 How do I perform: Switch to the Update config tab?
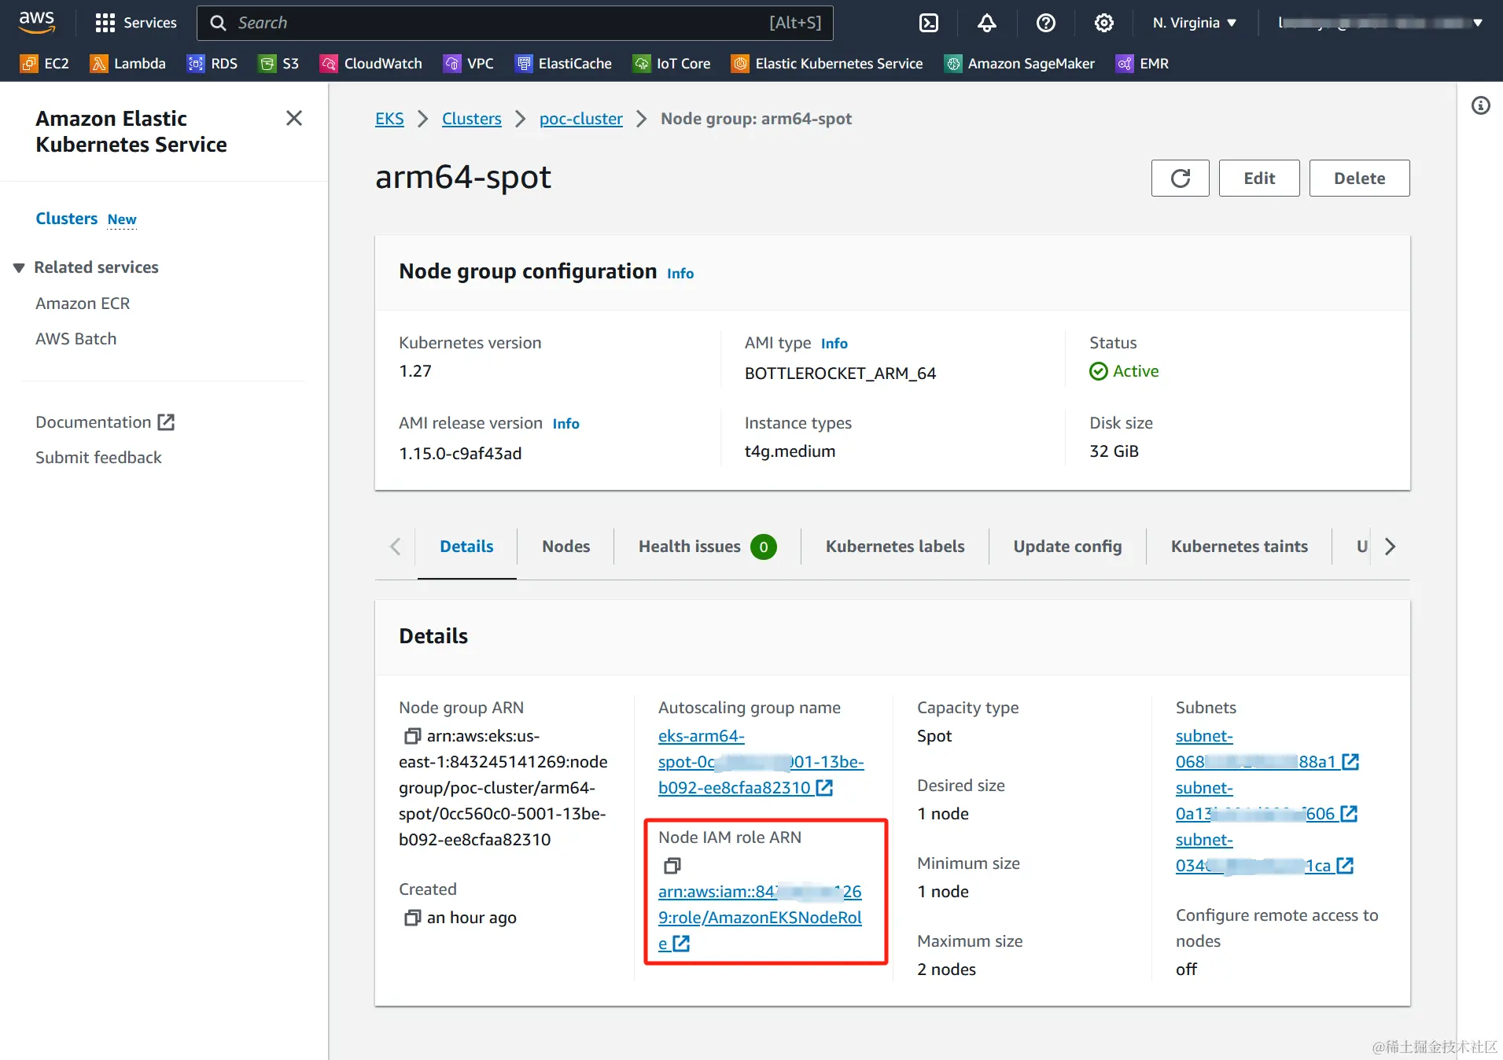1067,547
